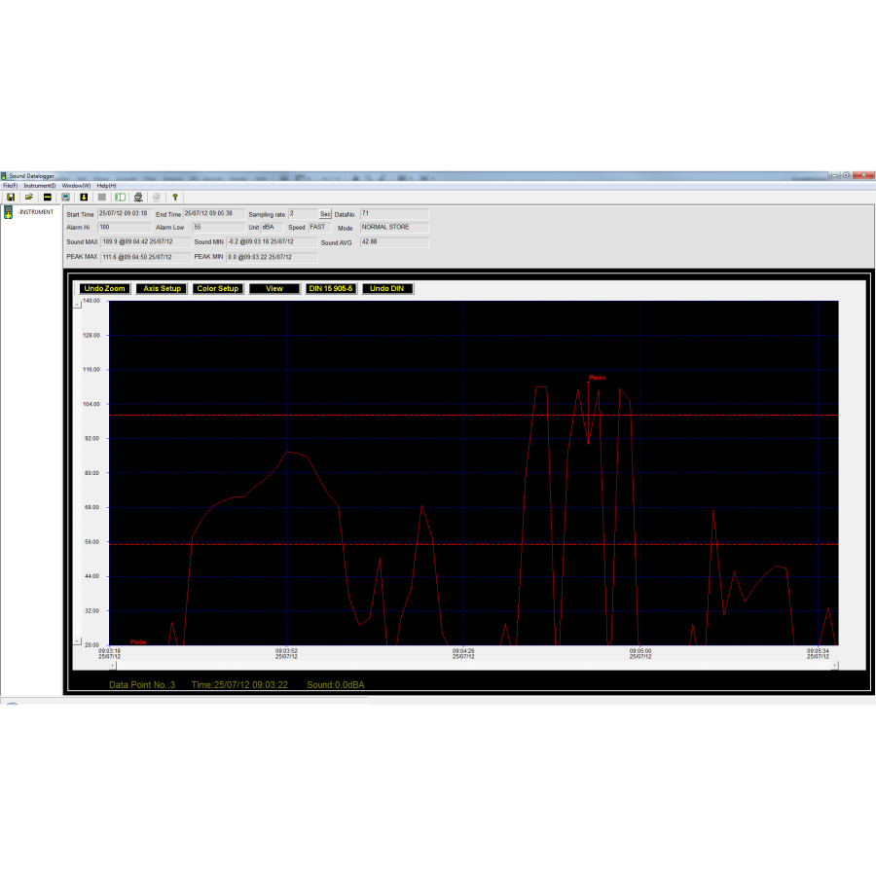Viewport: 876px width, 876px height.
Task: Open the Instrument(I) menu
Action: coord(40,185)
